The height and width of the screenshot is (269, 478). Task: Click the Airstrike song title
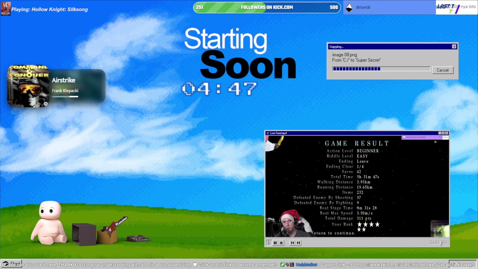click(63, 80)
